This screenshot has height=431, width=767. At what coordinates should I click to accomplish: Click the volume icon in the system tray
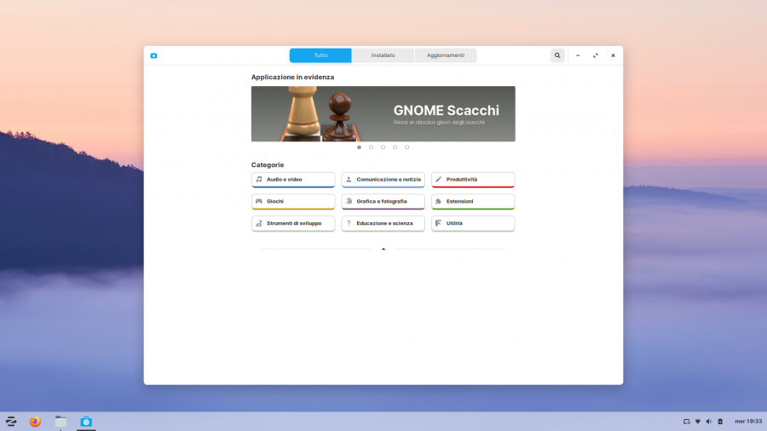point(709,422)
